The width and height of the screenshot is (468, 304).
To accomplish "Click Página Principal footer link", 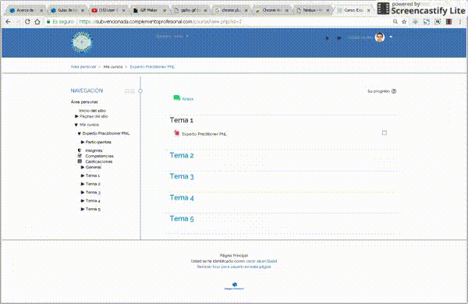I will [x=234, y=256].
